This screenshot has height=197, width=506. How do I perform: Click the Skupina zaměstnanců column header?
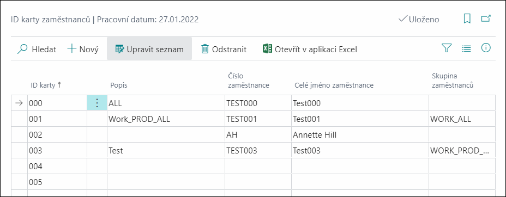coord(453,81)
